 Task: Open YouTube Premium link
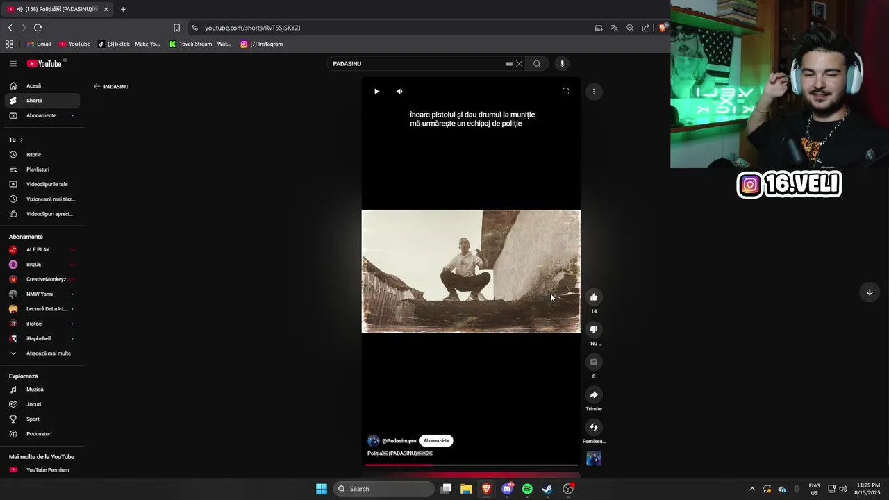[x=42, y=470]
